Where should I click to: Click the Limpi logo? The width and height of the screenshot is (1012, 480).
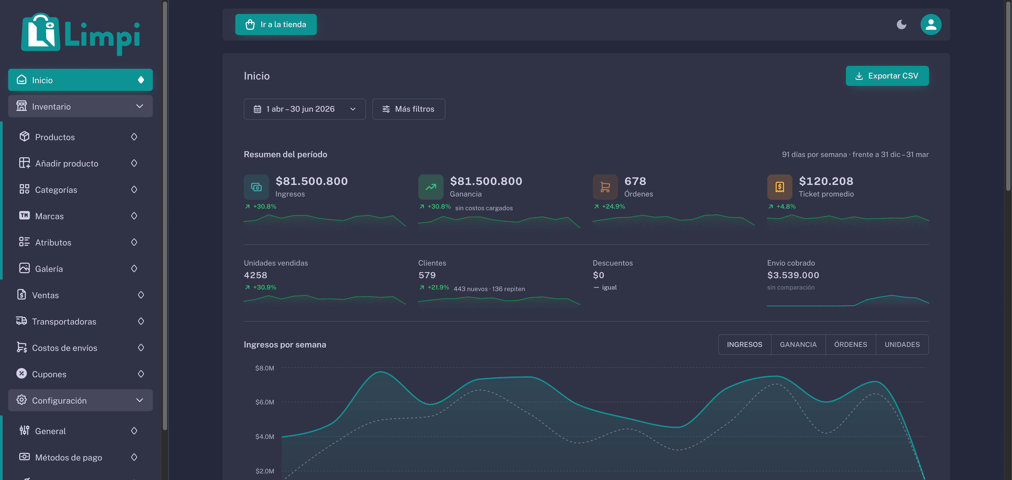point(81,34)
